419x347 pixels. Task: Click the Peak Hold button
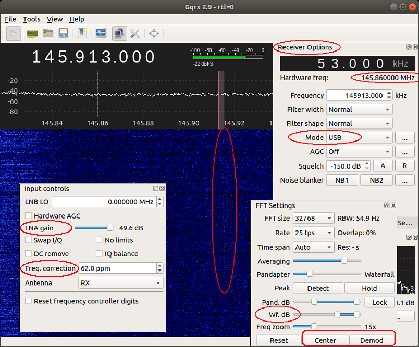click(x=369, y=288)
